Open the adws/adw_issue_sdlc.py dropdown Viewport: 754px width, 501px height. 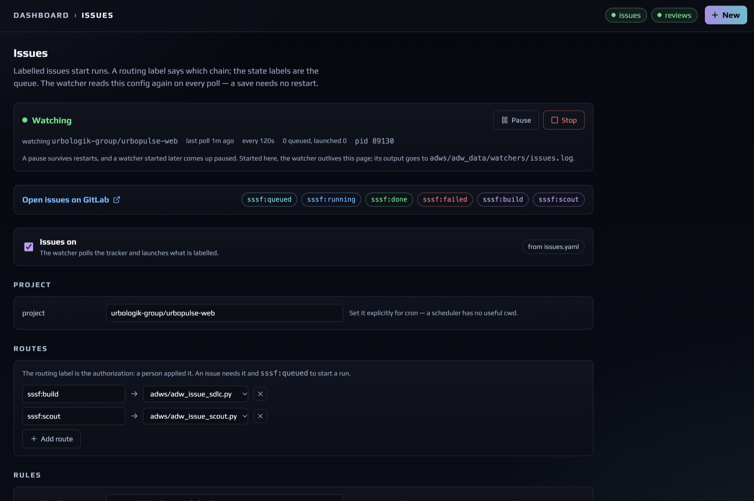click(195, 394)
